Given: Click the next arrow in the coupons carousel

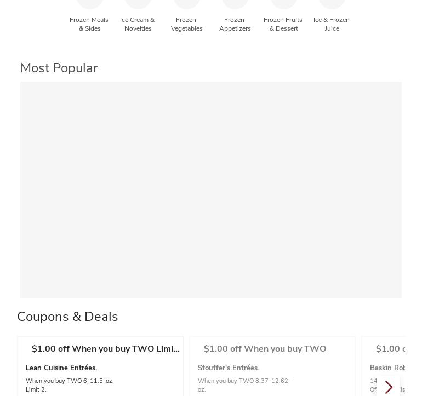Looking at the screenshot, I should (x=389, y=387).
